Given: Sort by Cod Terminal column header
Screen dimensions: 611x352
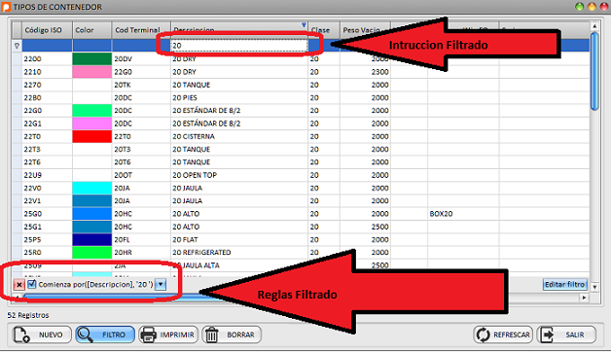Looking at the screenshot, I should tap(137, 30).
